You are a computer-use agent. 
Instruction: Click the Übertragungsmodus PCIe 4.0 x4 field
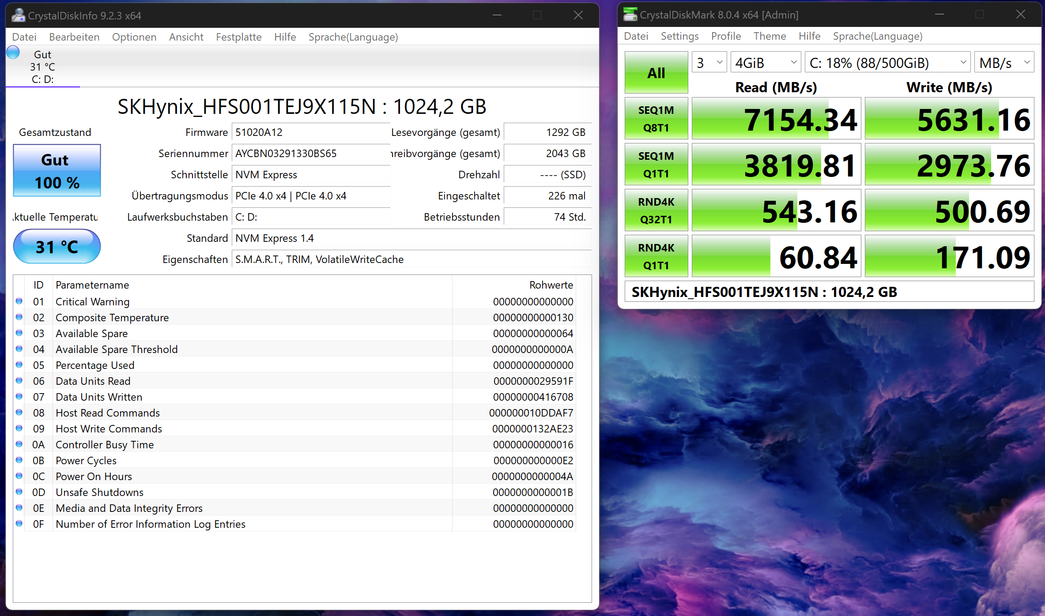(311, 195)
